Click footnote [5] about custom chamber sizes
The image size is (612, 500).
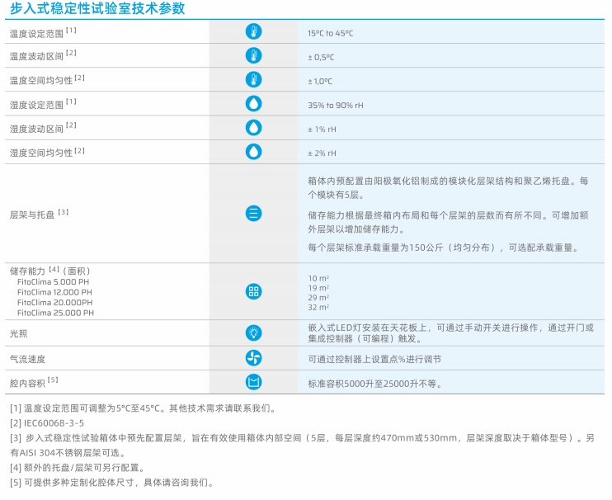(112, 483)
